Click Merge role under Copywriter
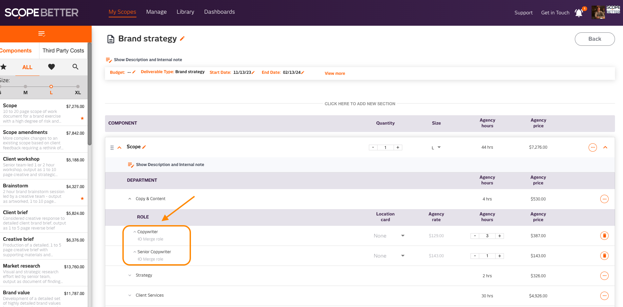Viewport: 623px width, 307px height. coord(151,239)
